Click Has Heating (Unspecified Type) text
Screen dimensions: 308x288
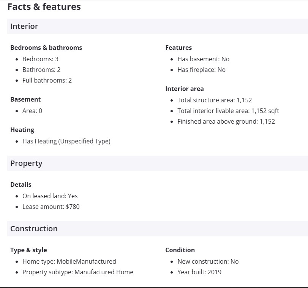[x=66, y=141]
